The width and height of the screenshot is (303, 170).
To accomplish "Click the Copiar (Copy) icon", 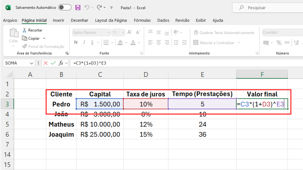I will [x=25, y=38].
